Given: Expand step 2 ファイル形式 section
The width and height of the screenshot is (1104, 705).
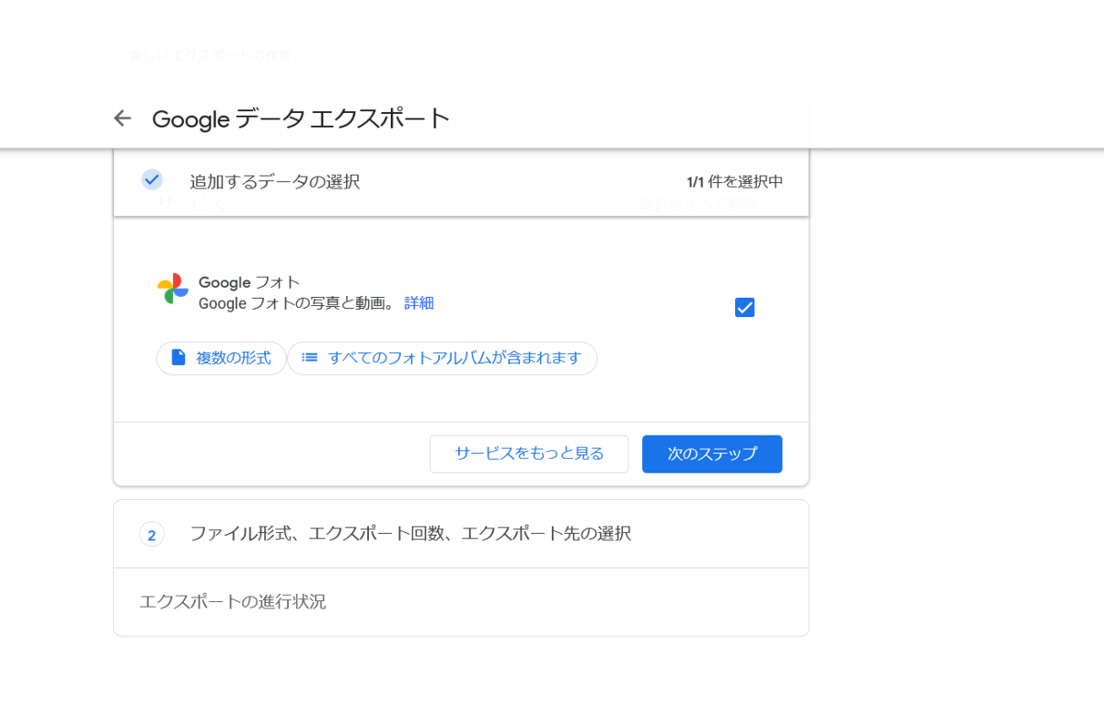Looking at the screenshot, I should tap(461, 534).
